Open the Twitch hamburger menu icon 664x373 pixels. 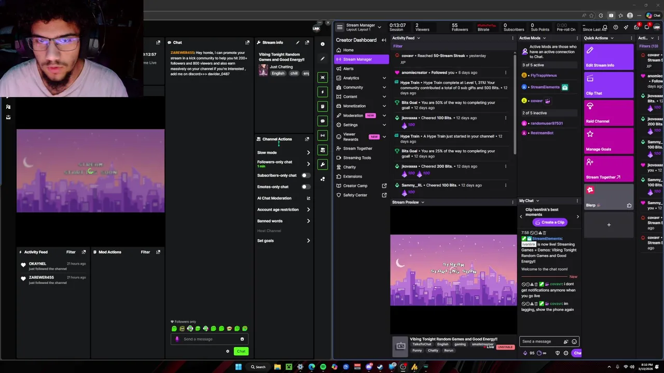click(340, 27)
